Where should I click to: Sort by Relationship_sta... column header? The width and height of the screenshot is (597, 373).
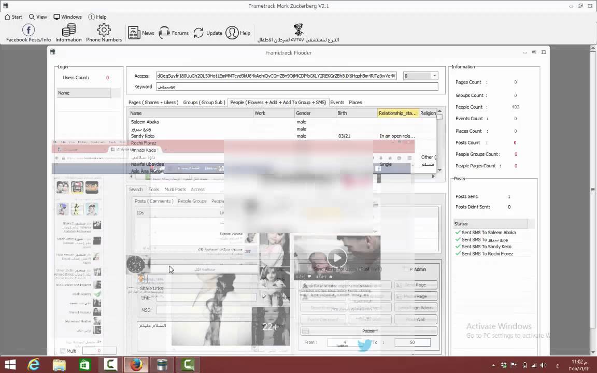pyautogui.click(x=398, y=113)
